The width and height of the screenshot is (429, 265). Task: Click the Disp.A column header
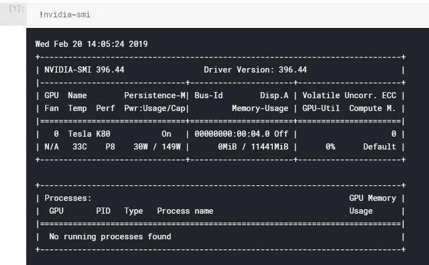coord(274,95)
